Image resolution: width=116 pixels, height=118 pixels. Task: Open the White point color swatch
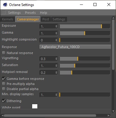pyautogui.click(x=35, y=106)
